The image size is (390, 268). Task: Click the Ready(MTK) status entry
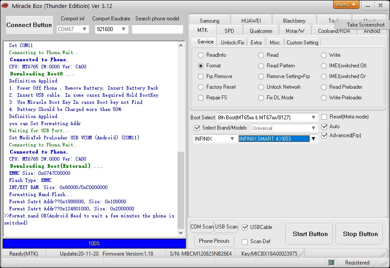pyautogui.click(x=24, y=254)
